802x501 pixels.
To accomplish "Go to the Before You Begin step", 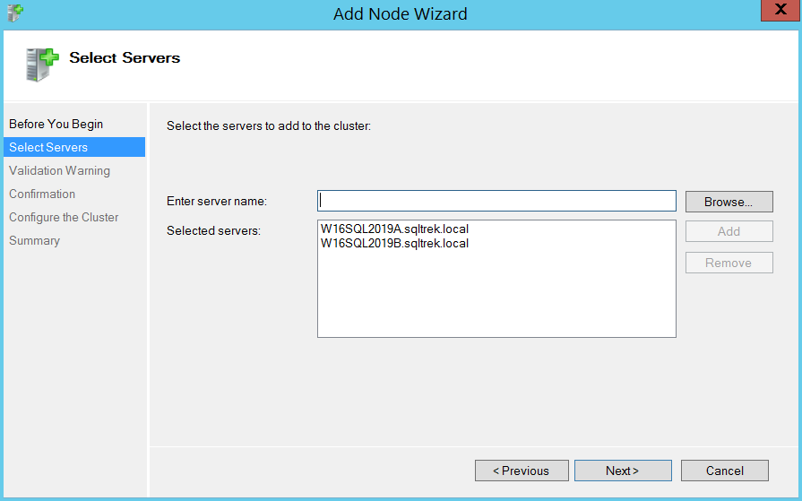I will tap(56, 124).
